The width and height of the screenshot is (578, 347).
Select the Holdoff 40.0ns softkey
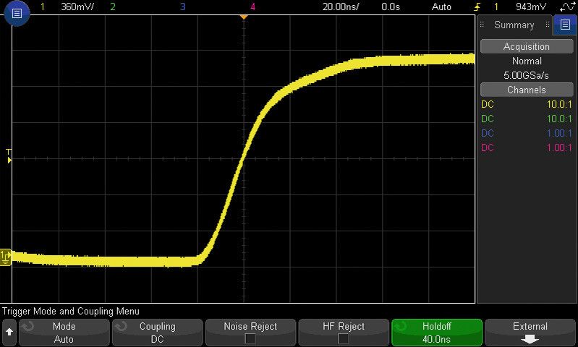coord(437,333)
